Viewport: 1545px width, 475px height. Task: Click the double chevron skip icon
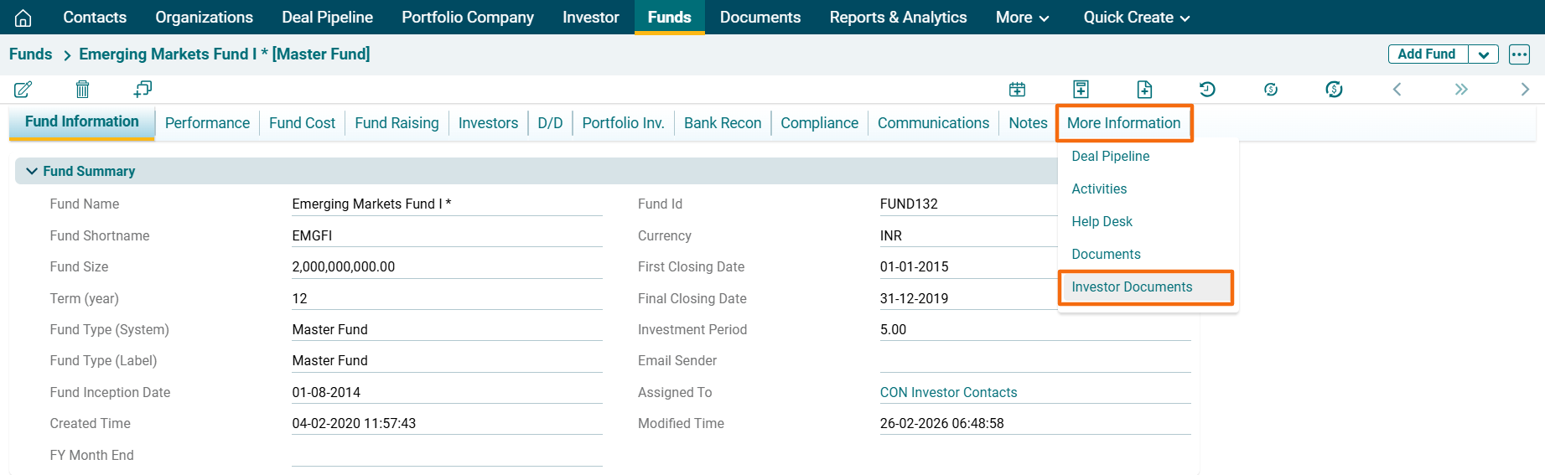coord(1461,90)
